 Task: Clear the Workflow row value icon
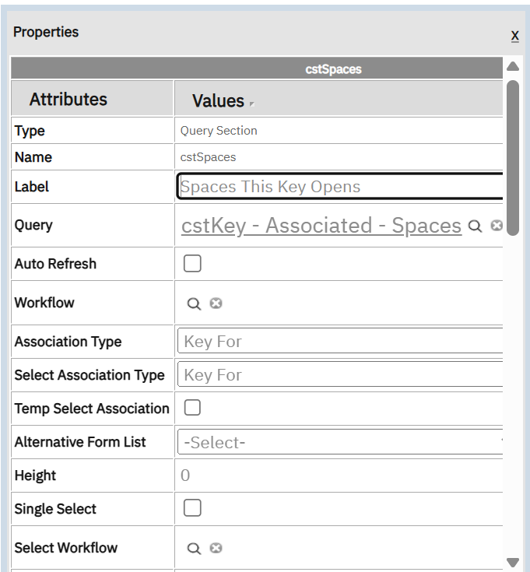point(216,303)
